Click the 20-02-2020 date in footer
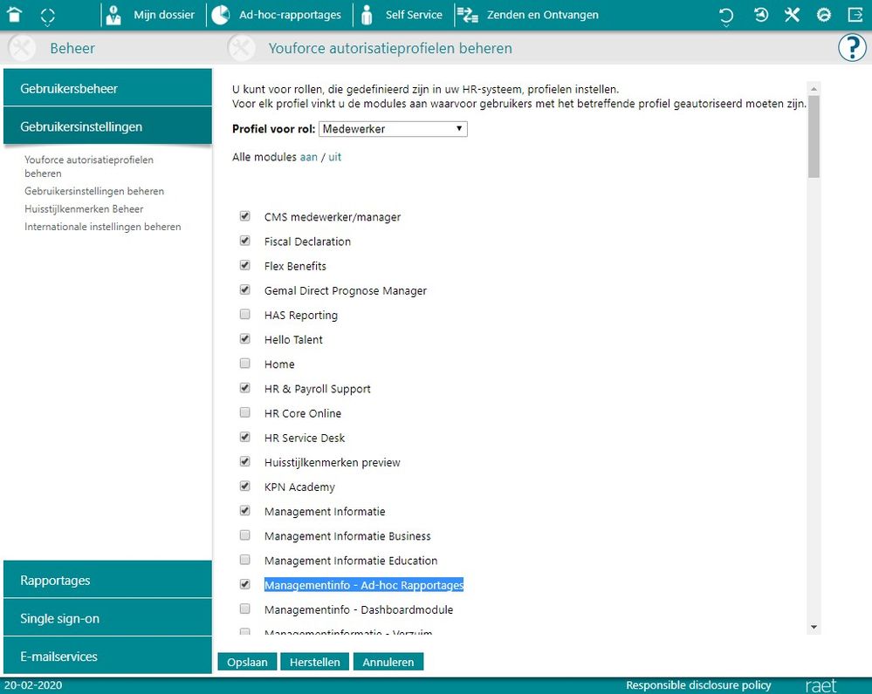872x694 pixels. (x=33, y=685)
